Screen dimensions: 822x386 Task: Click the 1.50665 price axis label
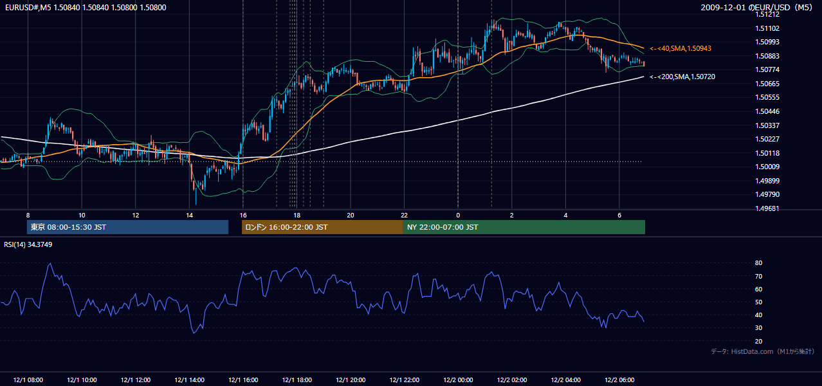(767, 84)
